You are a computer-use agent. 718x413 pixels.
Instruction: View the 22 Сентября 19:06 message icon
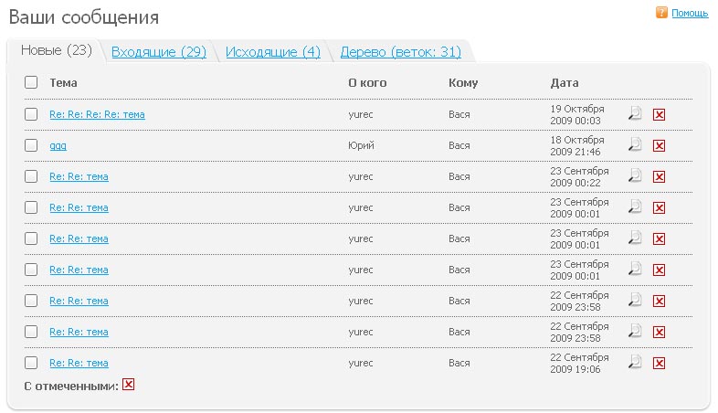coord(635,363)
